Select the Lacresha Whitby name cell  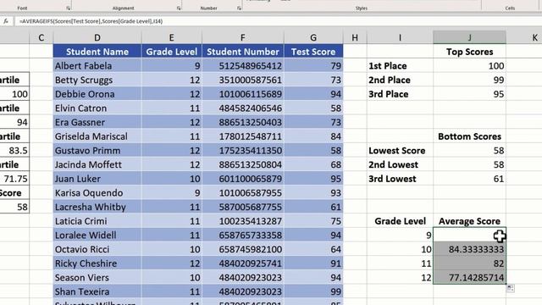click(97, 207)
